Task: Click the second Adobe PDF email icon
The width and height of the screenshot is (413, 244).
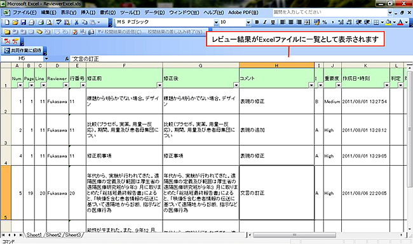Action: pyautogui.click(x=15, y=41)
